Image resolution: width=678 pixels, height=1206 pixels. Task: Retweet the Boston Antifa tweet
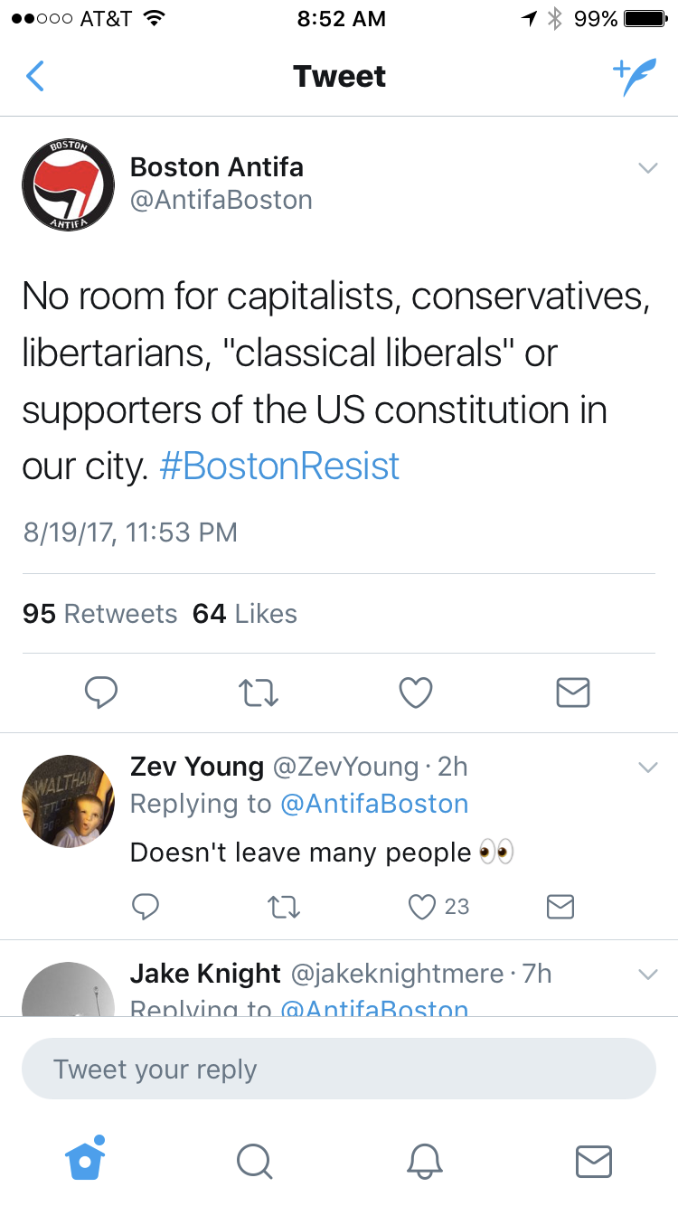259,693
